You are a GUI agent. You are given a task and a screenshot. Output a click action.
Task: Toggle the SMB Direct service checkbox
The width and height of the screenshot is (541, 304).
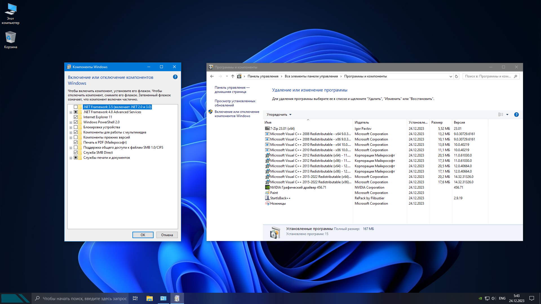[76, 153]
